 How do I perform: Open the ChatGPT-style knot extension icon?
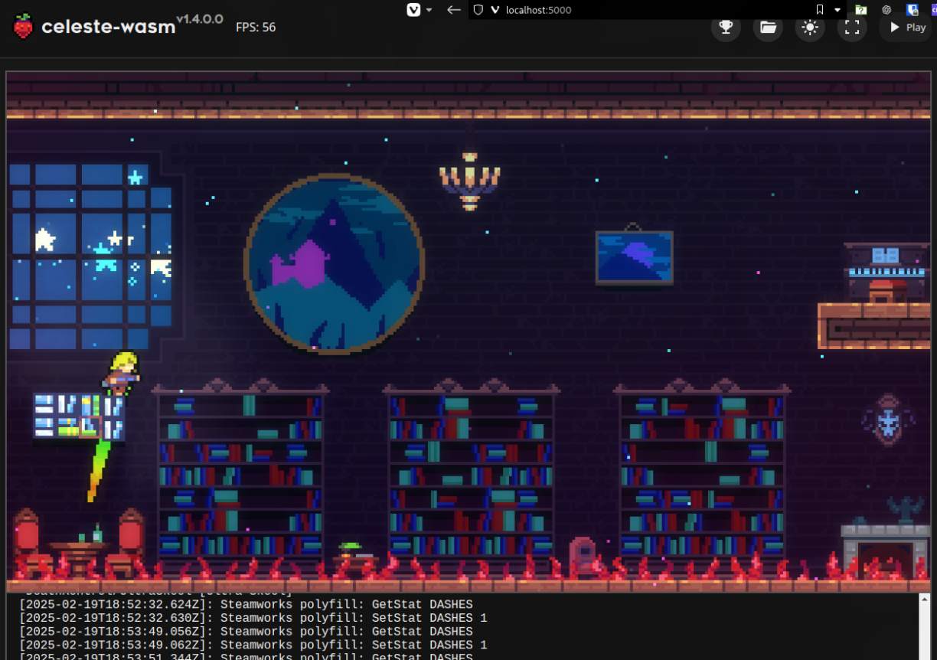click(x=886, y=10)
